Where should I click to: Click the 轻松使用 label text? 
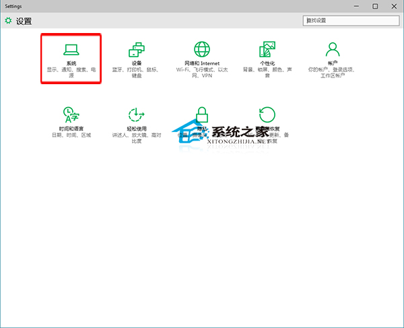tap(136, 128)
